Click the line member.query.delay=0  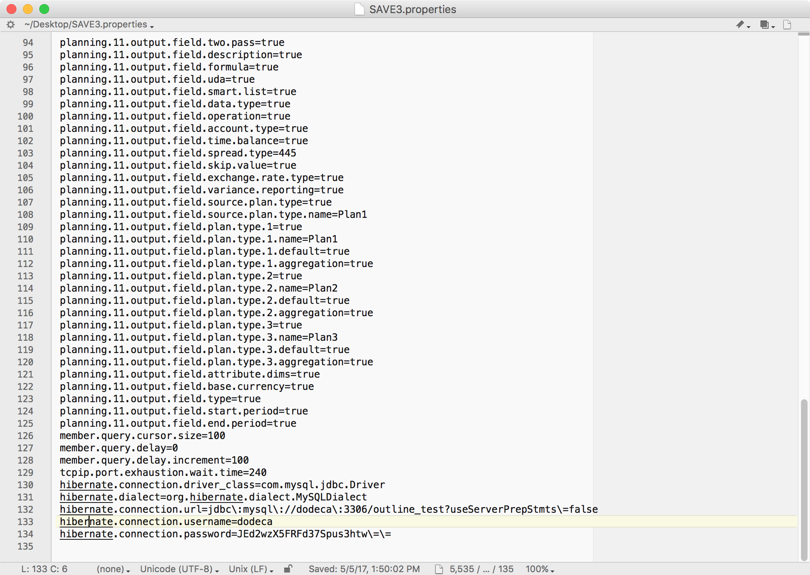pos(119,448)
